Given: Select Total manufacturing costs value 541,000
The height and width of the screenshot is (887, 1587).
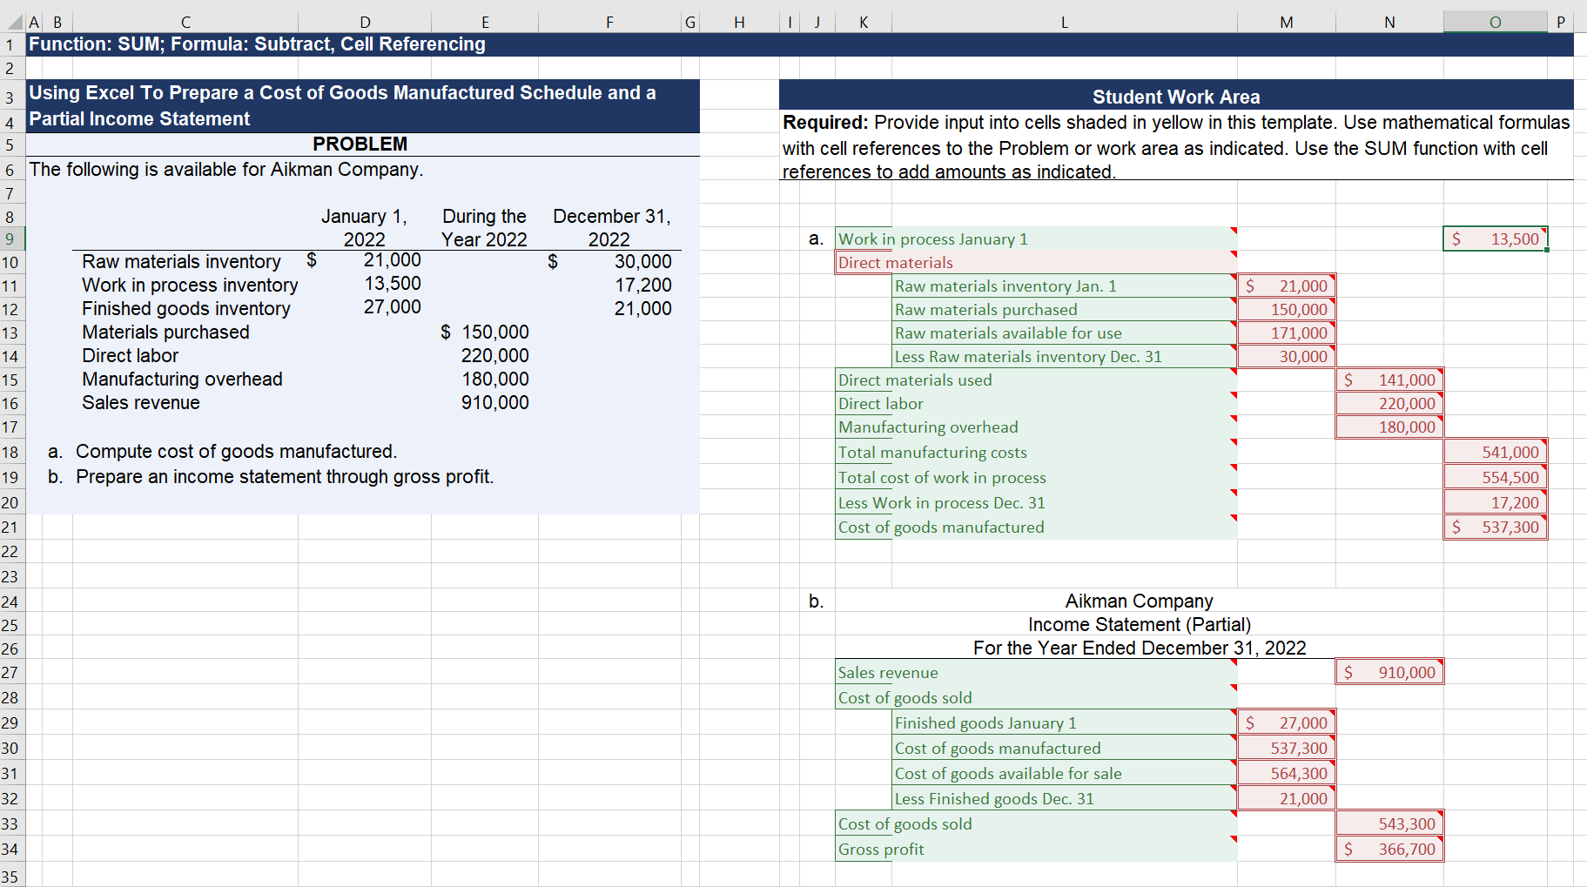Looking at the screenshot, I should pyautogui.click(x=1495, y=452).
